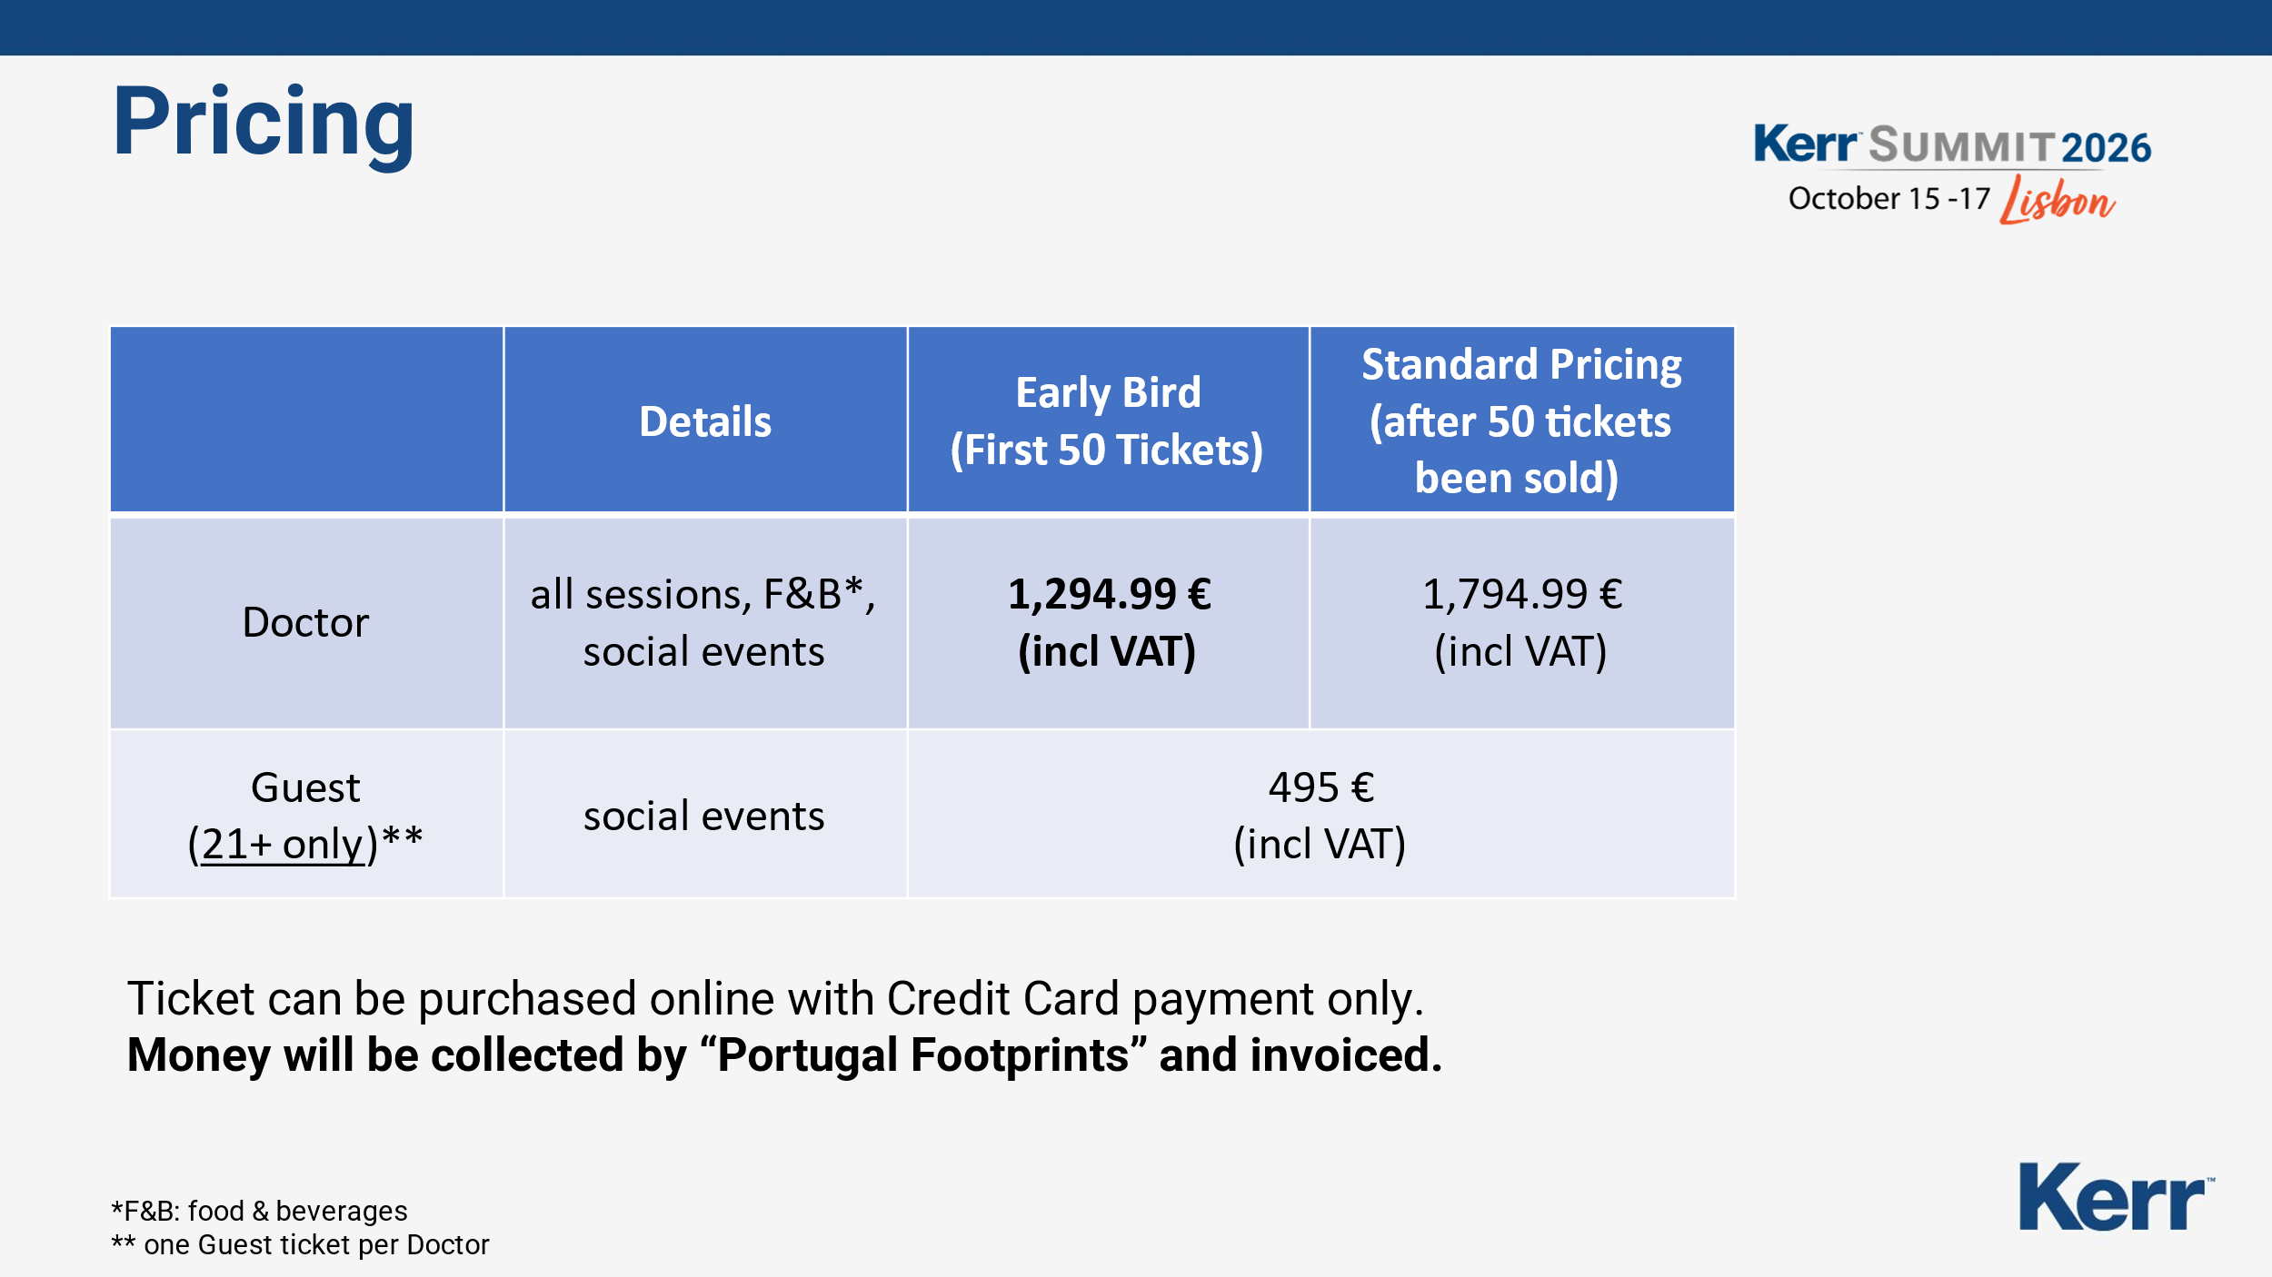Viewport: 2272px width, 1277px height.
Task: Click the Guest row's "social events" cell
Action: tap(704, 816)
